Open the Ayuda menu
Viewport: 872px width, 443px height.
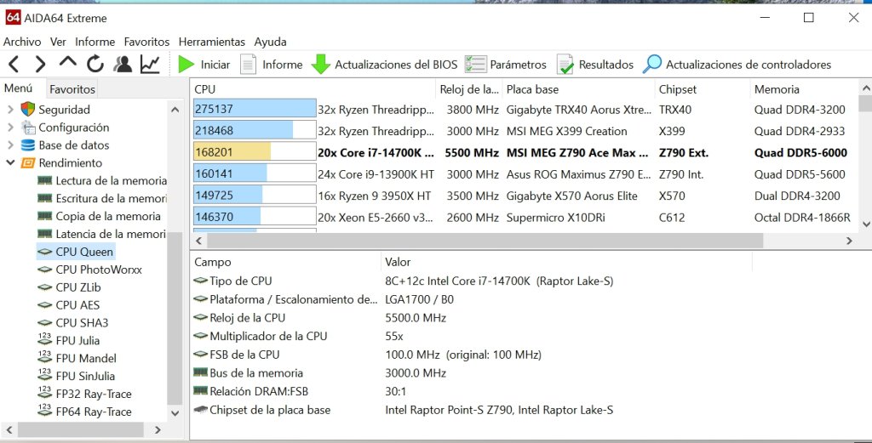pyautogui.click(x=270, y=42)
